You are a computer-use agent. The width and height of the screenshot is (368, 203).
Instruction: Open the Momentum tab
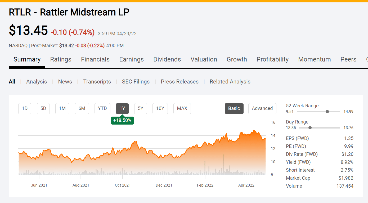click(315, 59)
